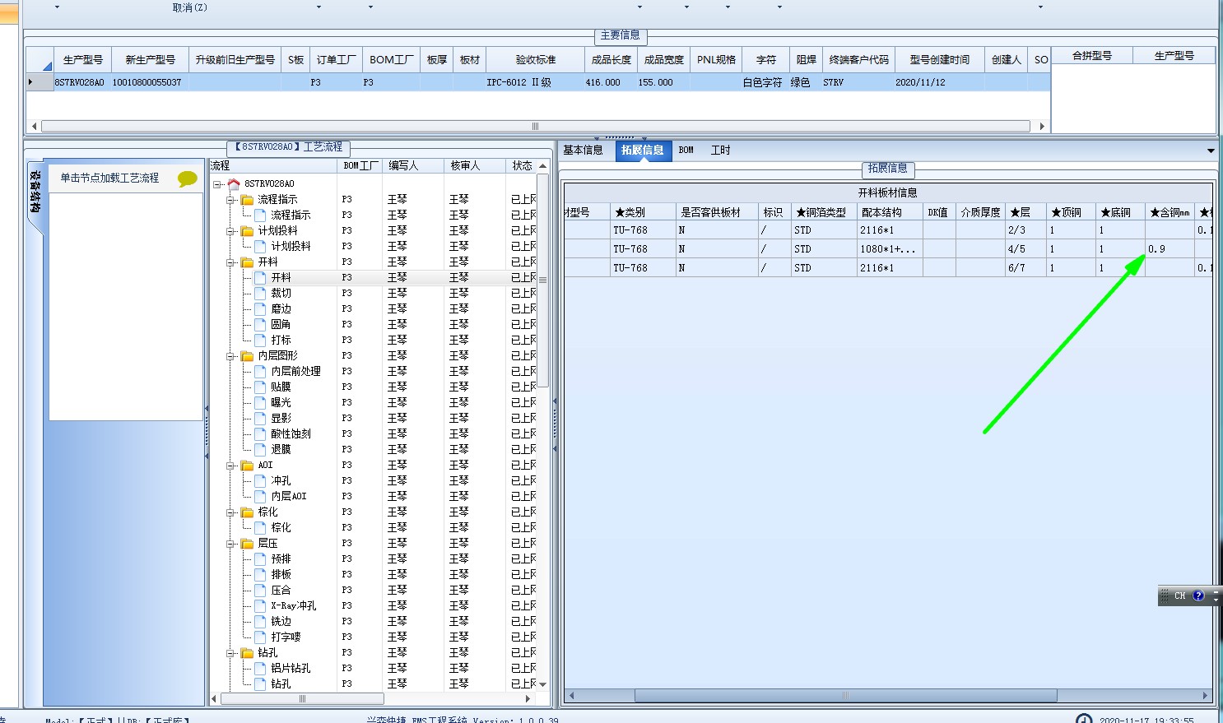
Task: Click the AOI folder icon
Action: point(247,465)
